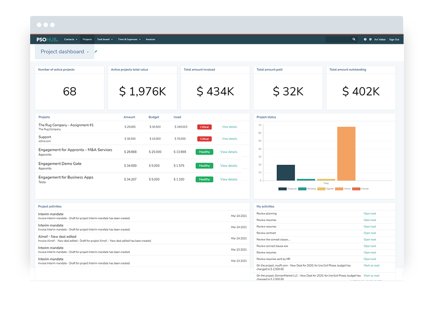Click the search input field in navbar
Viewport: 428px width, 309px height.
point(338,40)
